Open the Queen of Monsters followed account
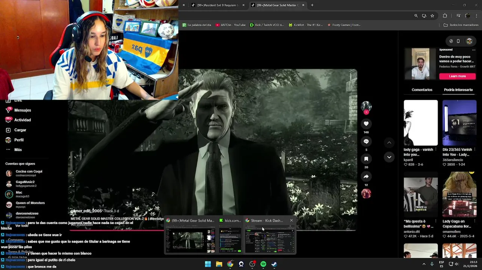482x270 pixels. click(25, 205)
